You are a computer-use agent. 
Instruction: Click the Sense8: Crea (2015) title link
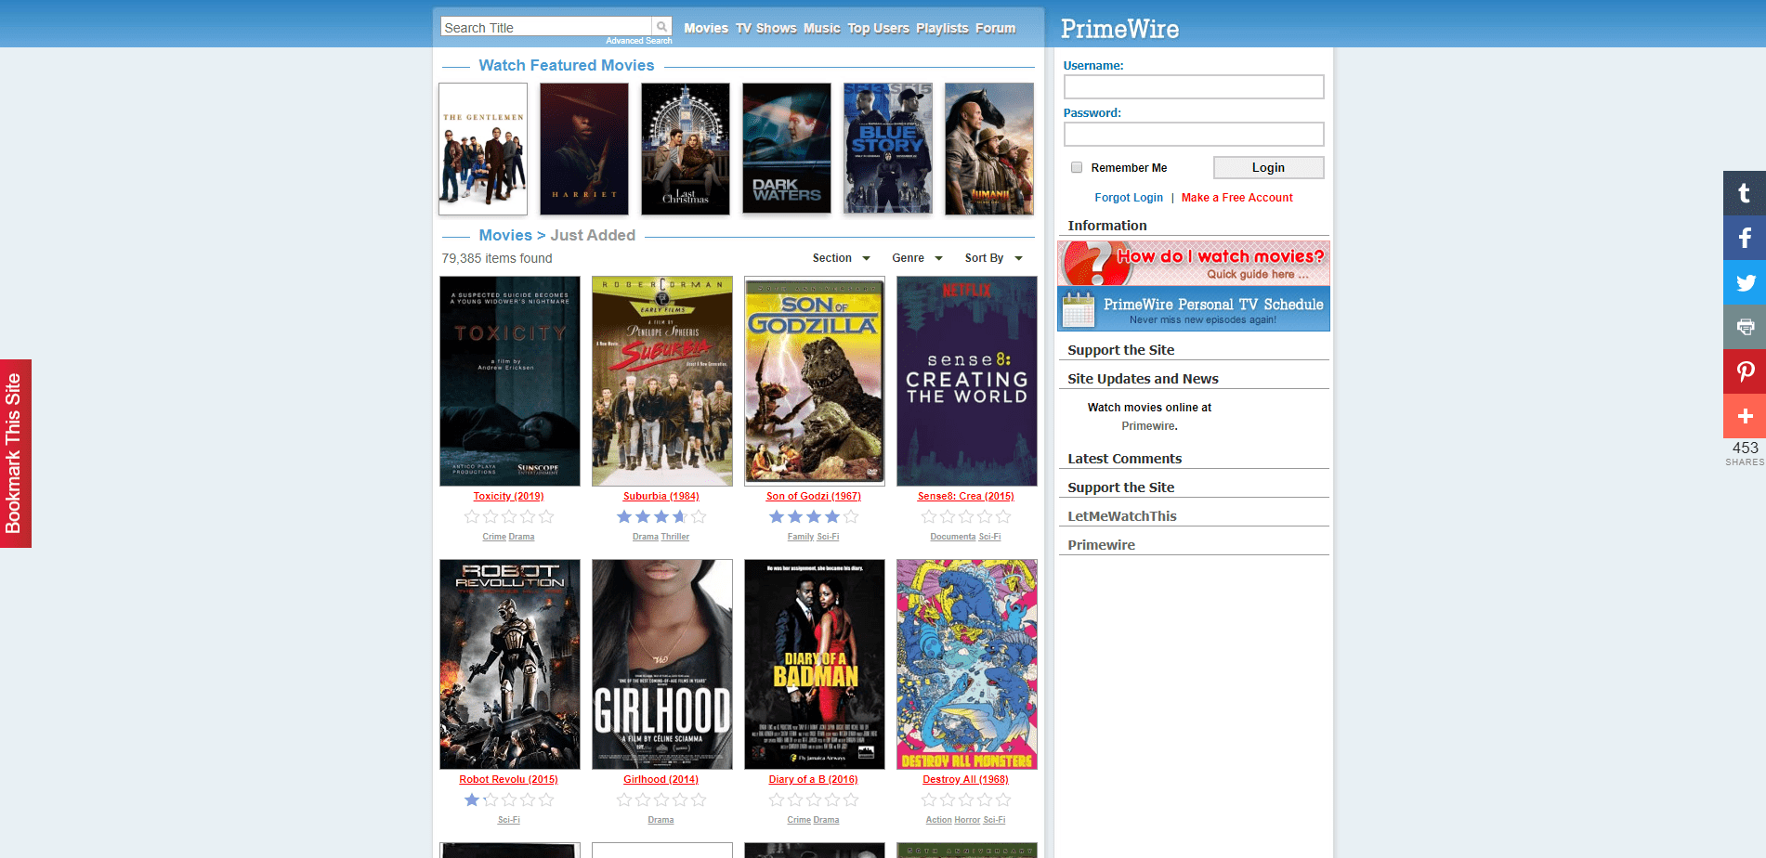point(966,496)
